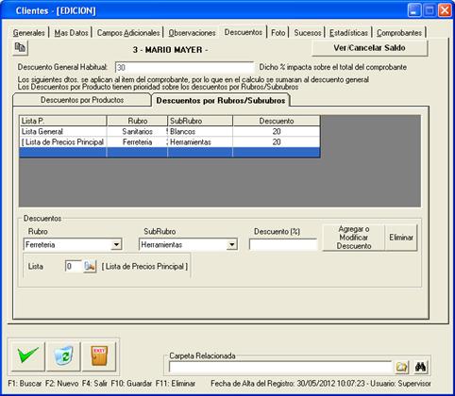Image resolution: width=455 pixels, height=396 pixels.
Task: Click the binoculars icon in Carpeta Relacionada
Action: (421, 367)
